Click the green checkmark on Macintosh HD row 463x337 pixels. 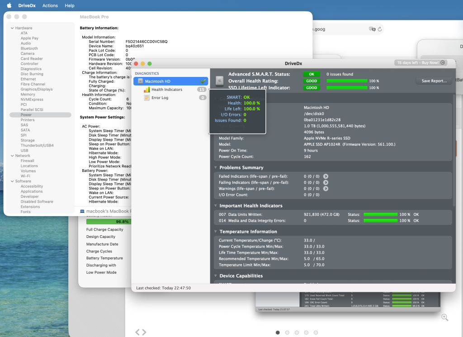click(x=203, y=81)
